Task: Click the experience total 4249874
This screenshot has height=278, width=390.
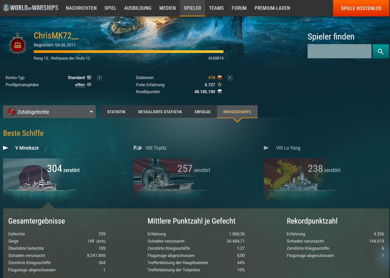Action: [x=216, y=58]
